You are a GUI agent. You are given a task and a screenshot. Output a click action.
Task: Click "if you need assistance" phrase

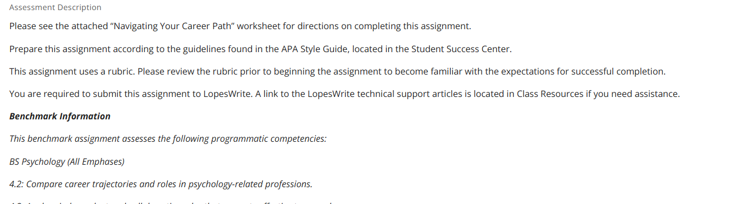click(x=632, y=94)
